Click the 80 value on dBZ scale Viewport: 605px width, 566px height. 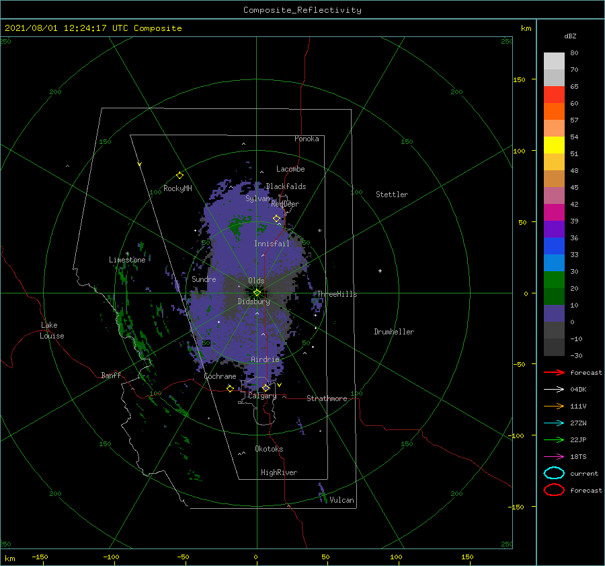point(574,53)
